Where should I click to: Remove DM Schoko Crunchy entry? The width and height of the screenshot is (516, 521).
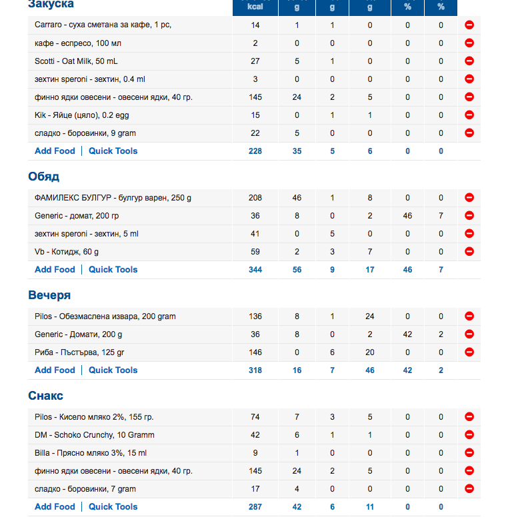(469, 435)
